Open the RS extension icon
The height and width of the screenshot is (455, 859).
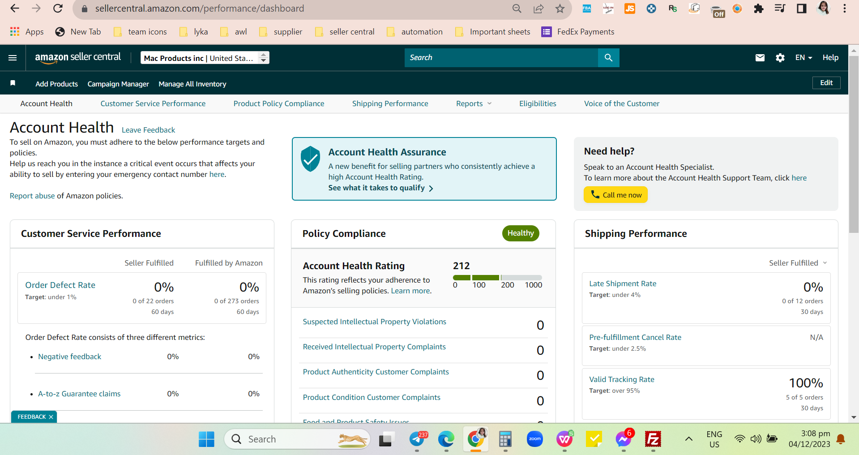tap(673, 9)
